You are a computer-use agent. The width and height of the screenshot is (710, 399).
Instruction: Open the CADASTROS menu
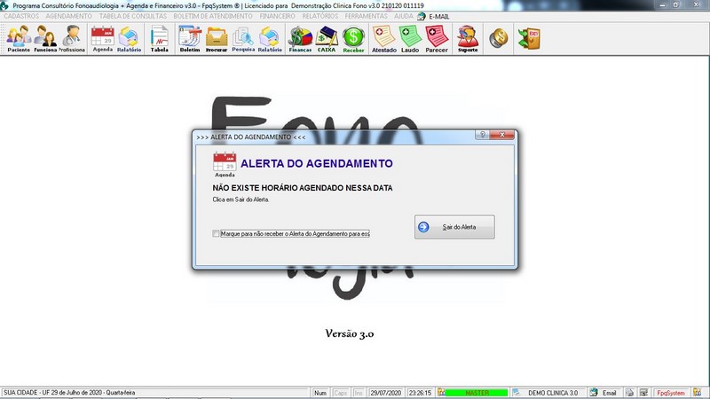pos(21,16)
